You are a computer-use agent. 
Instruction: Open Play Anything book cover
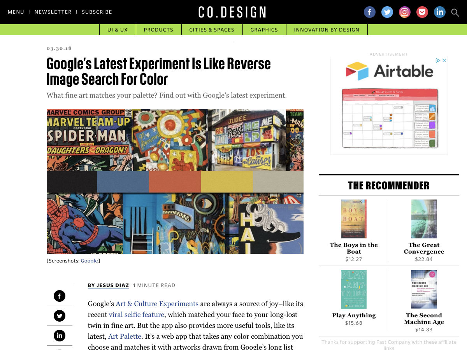coord(354,289)
